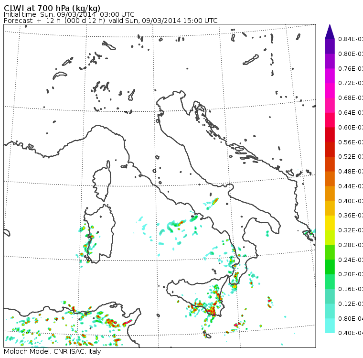
Task: Click the 0.80E-04 colorbar label
Action: coord(351,319)
